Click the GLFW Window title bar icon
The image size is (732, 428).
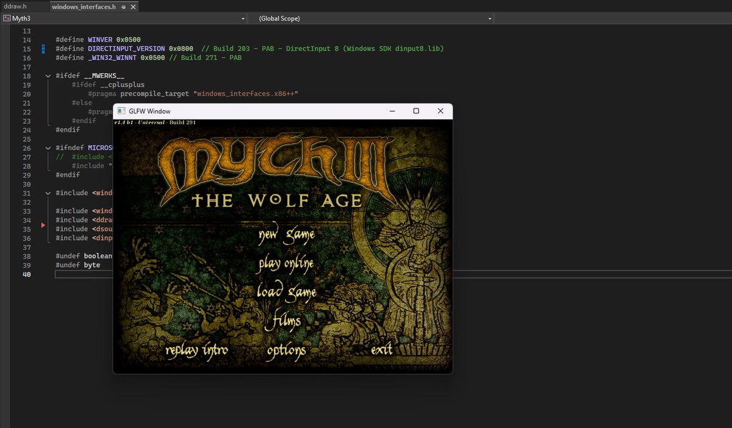click(x=121, y=111)
